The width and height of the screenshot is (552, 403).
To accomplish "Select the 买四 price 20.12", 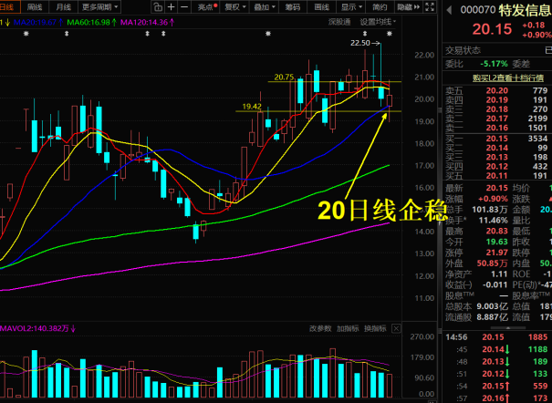I will (496, 166).
